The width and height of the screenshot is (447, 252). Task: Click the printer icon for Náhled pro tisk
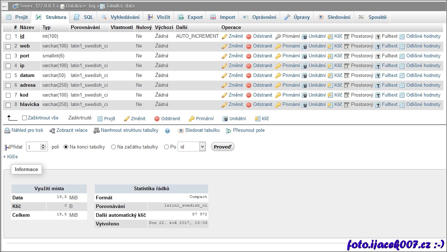click(x=7, y=130)
